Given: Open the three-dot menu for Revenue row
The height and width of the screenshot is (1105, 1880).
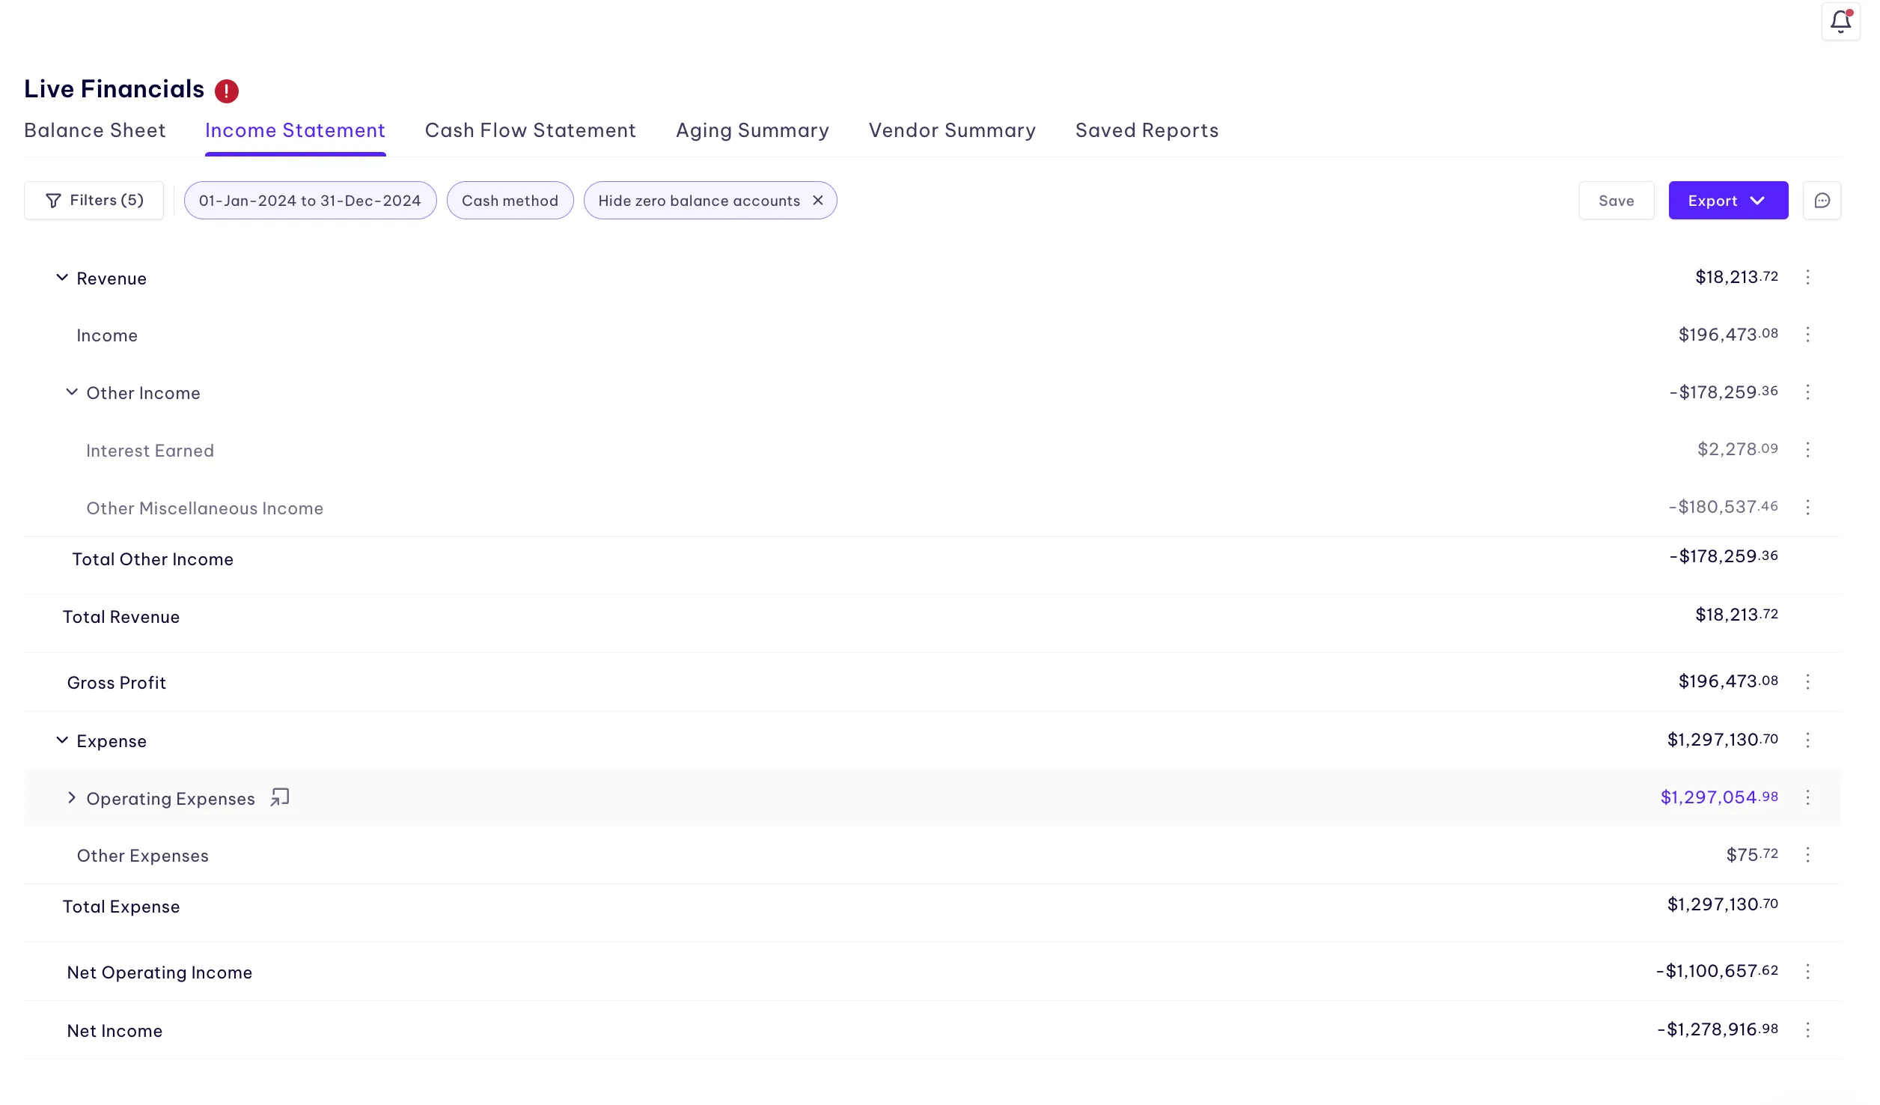Looking at the screenshot, I should [x=1807, y=278].
